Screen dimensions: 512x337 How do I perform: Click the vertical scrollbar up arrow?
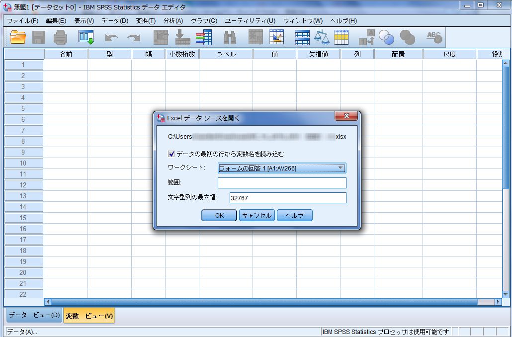tap(506, 63)
